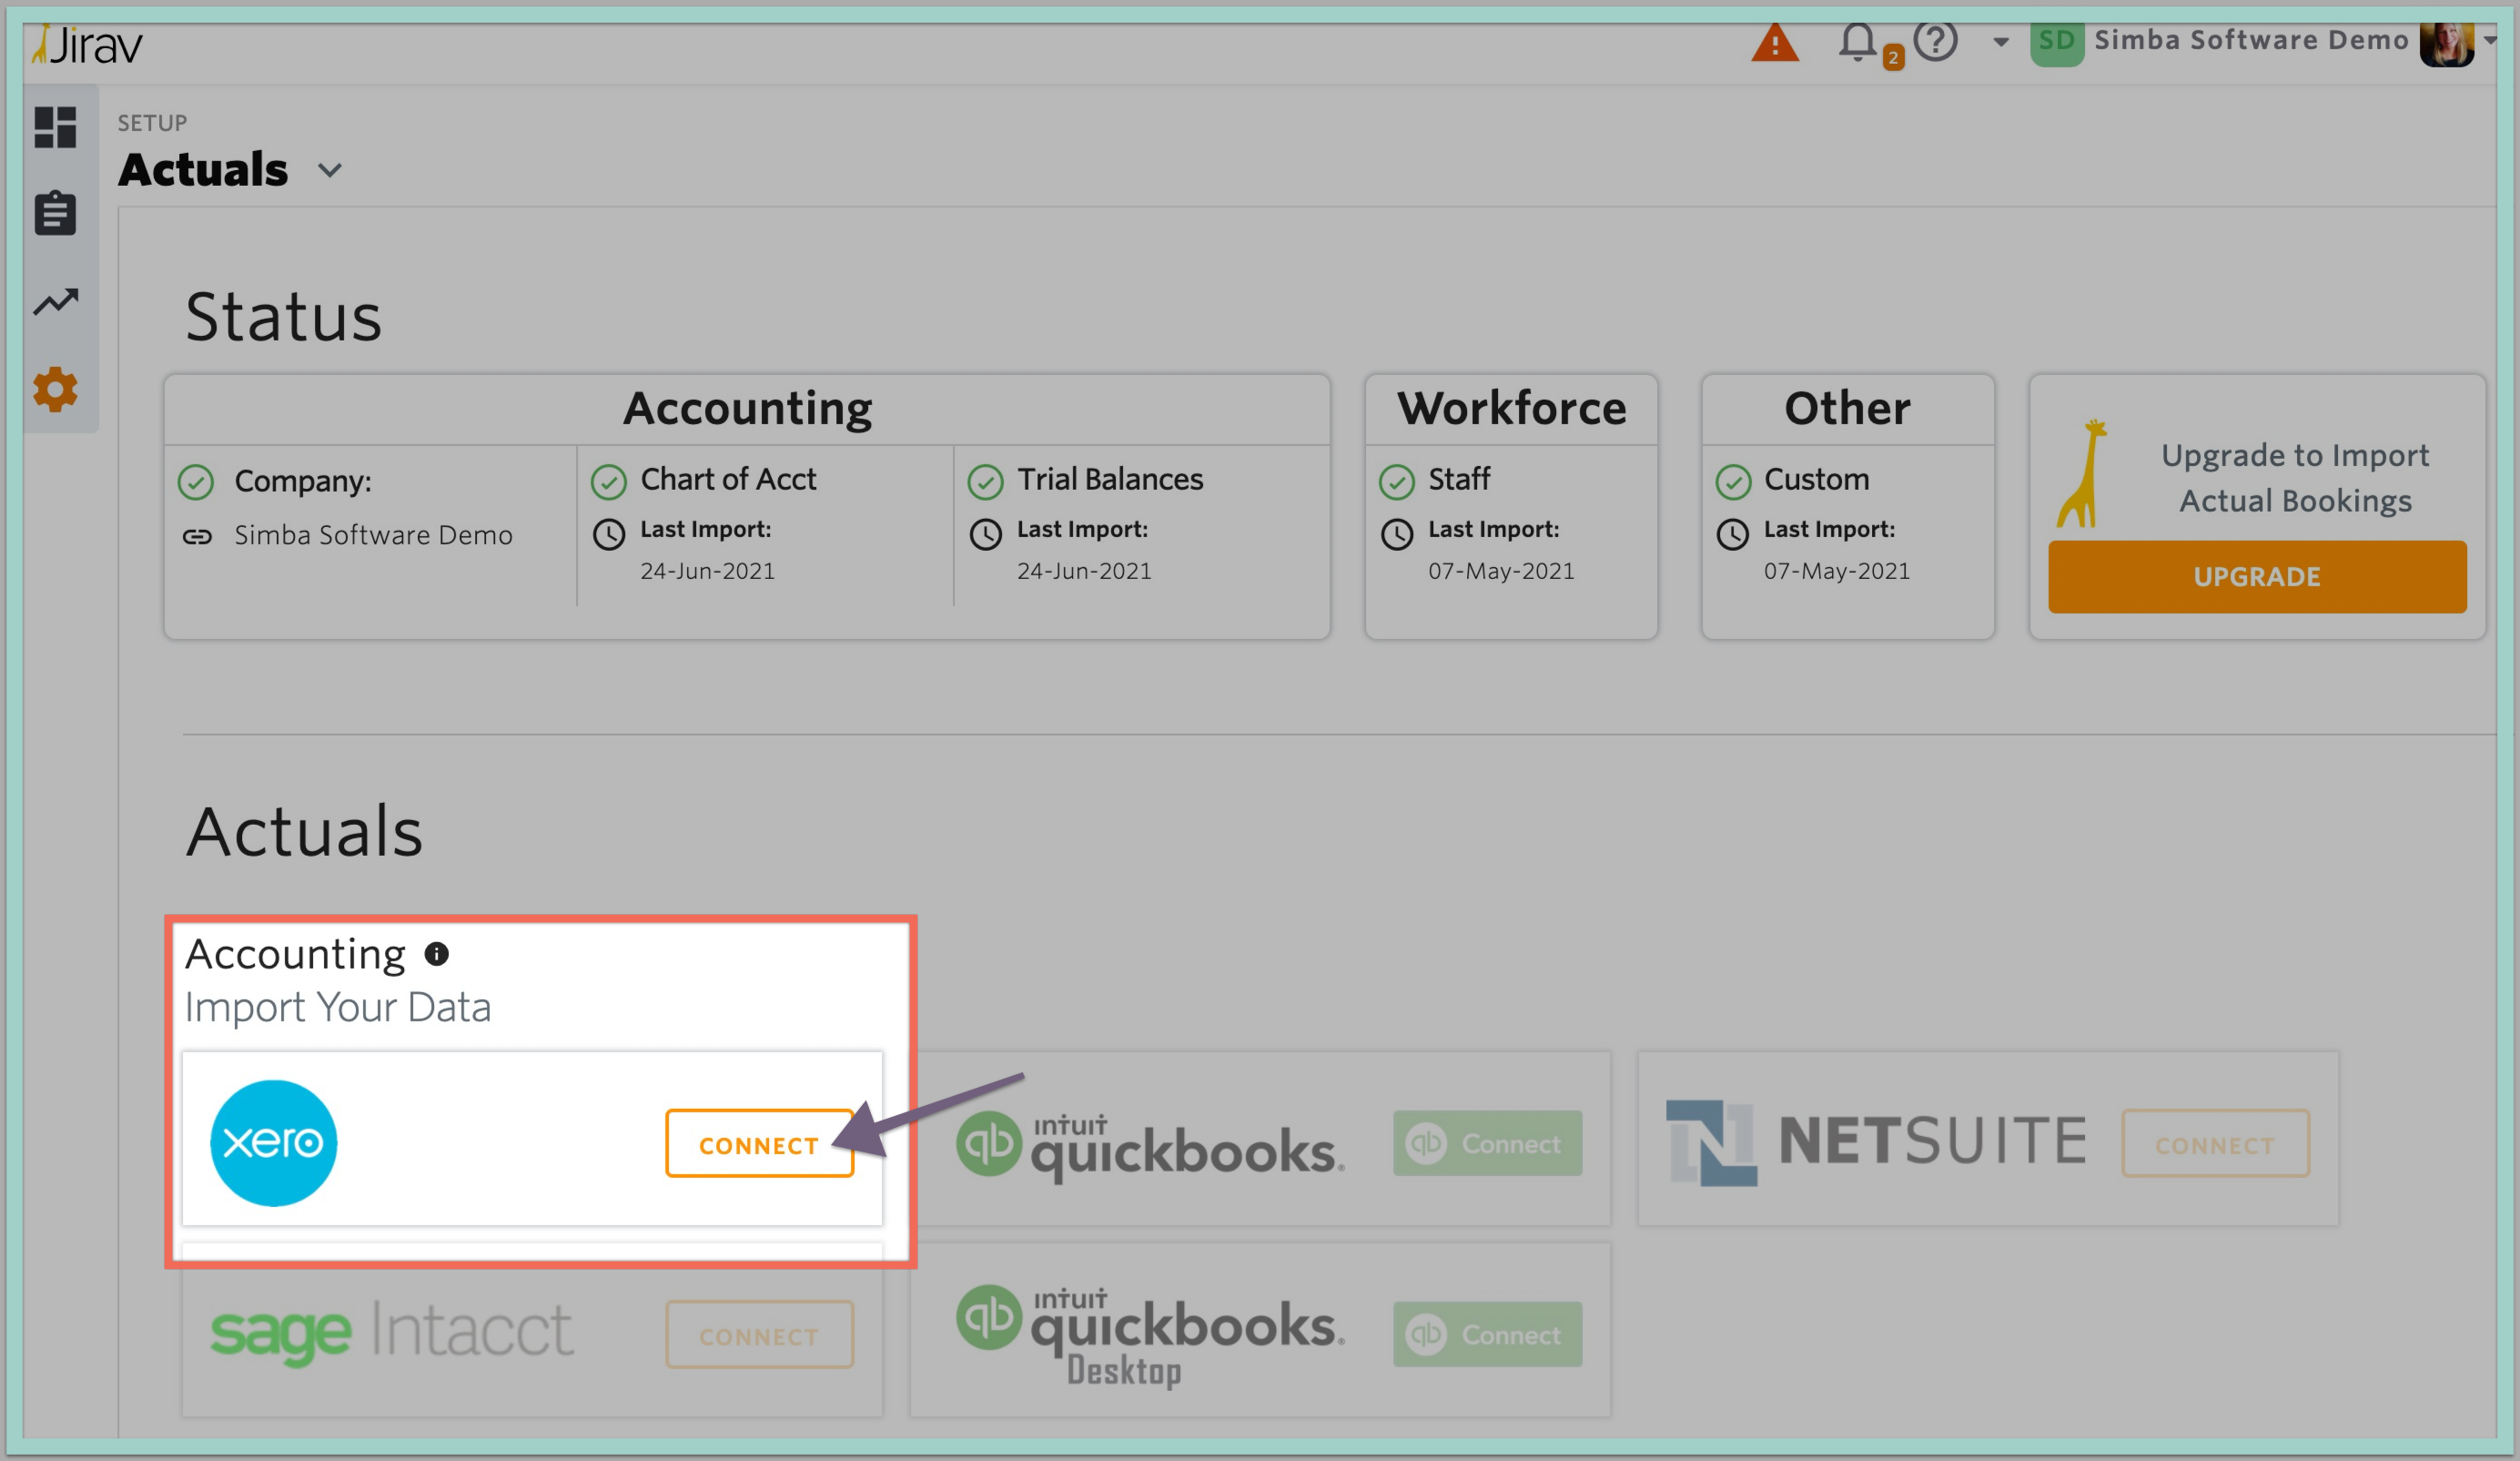Connect to QuickBooks Desktop
This screenshot has width=2520, height=1461.
[x=1487, y=1334]
